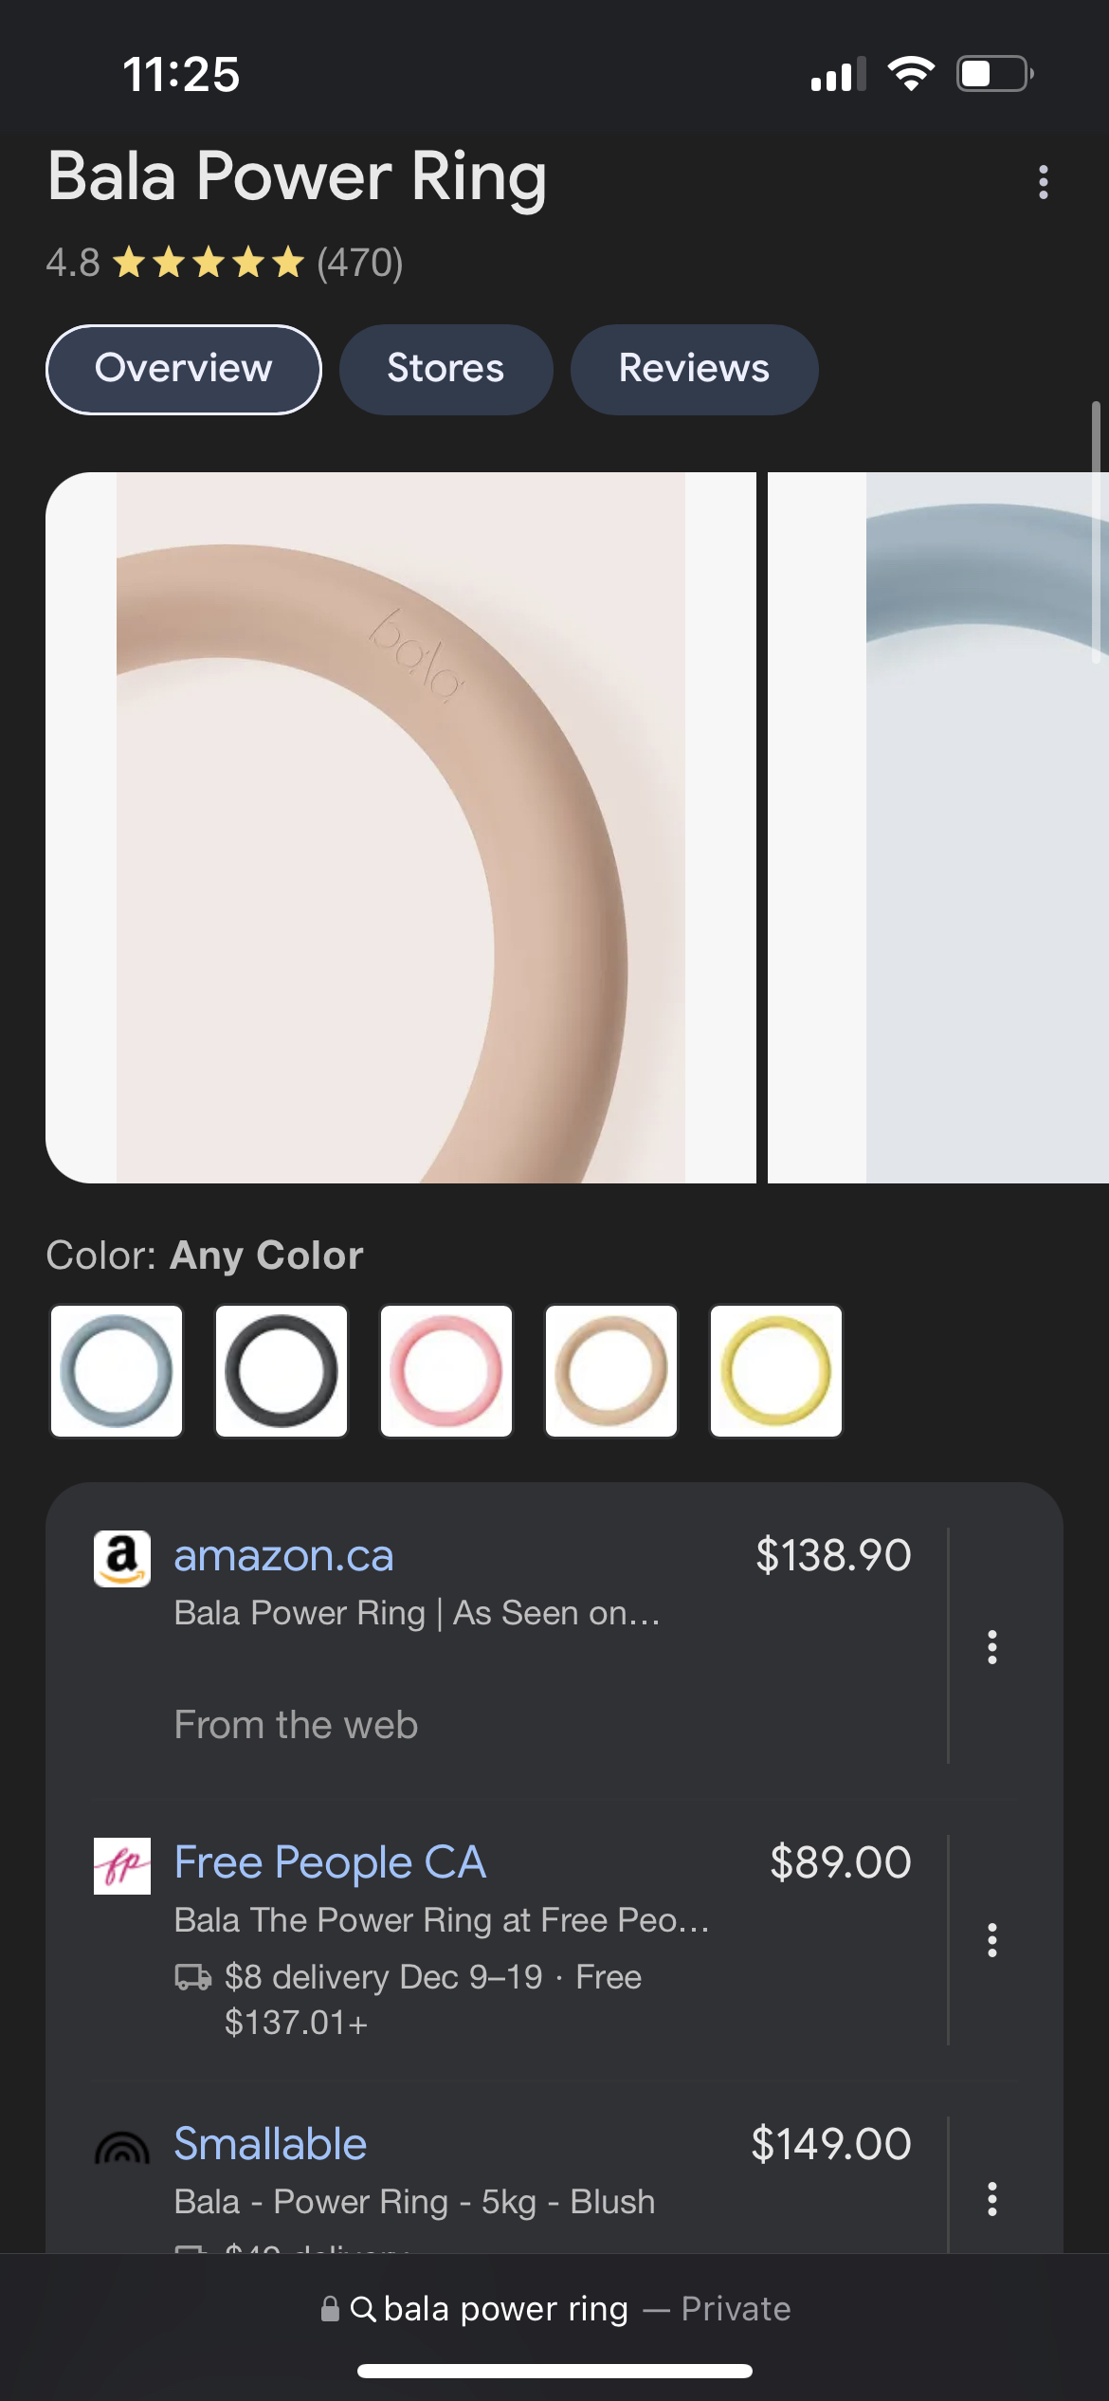Choose the sand beige ring color swatch

(611, 1371)
